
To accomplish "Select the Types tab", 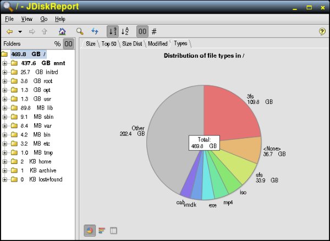I will tap(180, 43).
